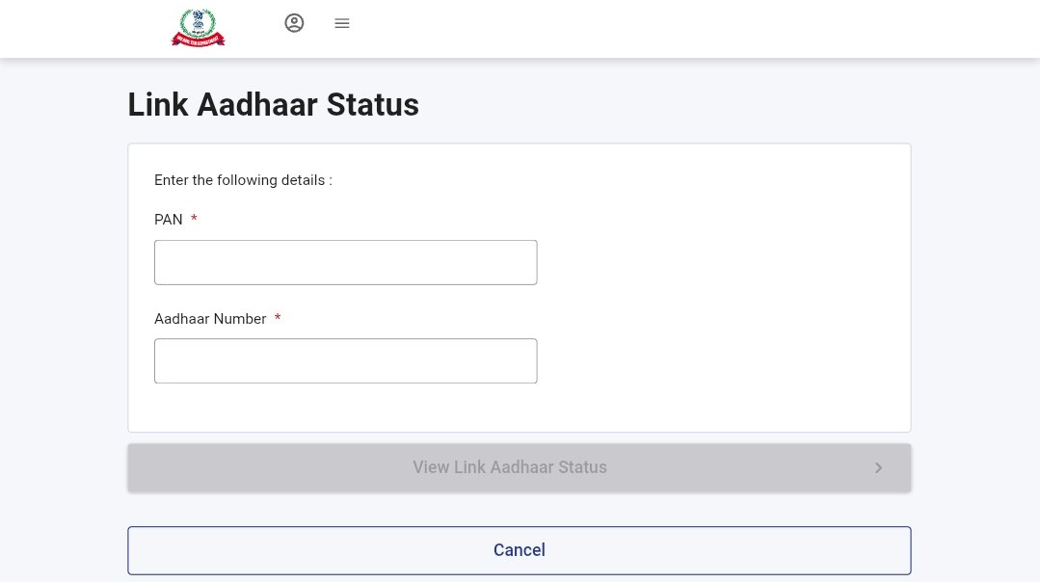
Task: Click the word 'details' in the form instruction
Action: [x=302, y=180]
